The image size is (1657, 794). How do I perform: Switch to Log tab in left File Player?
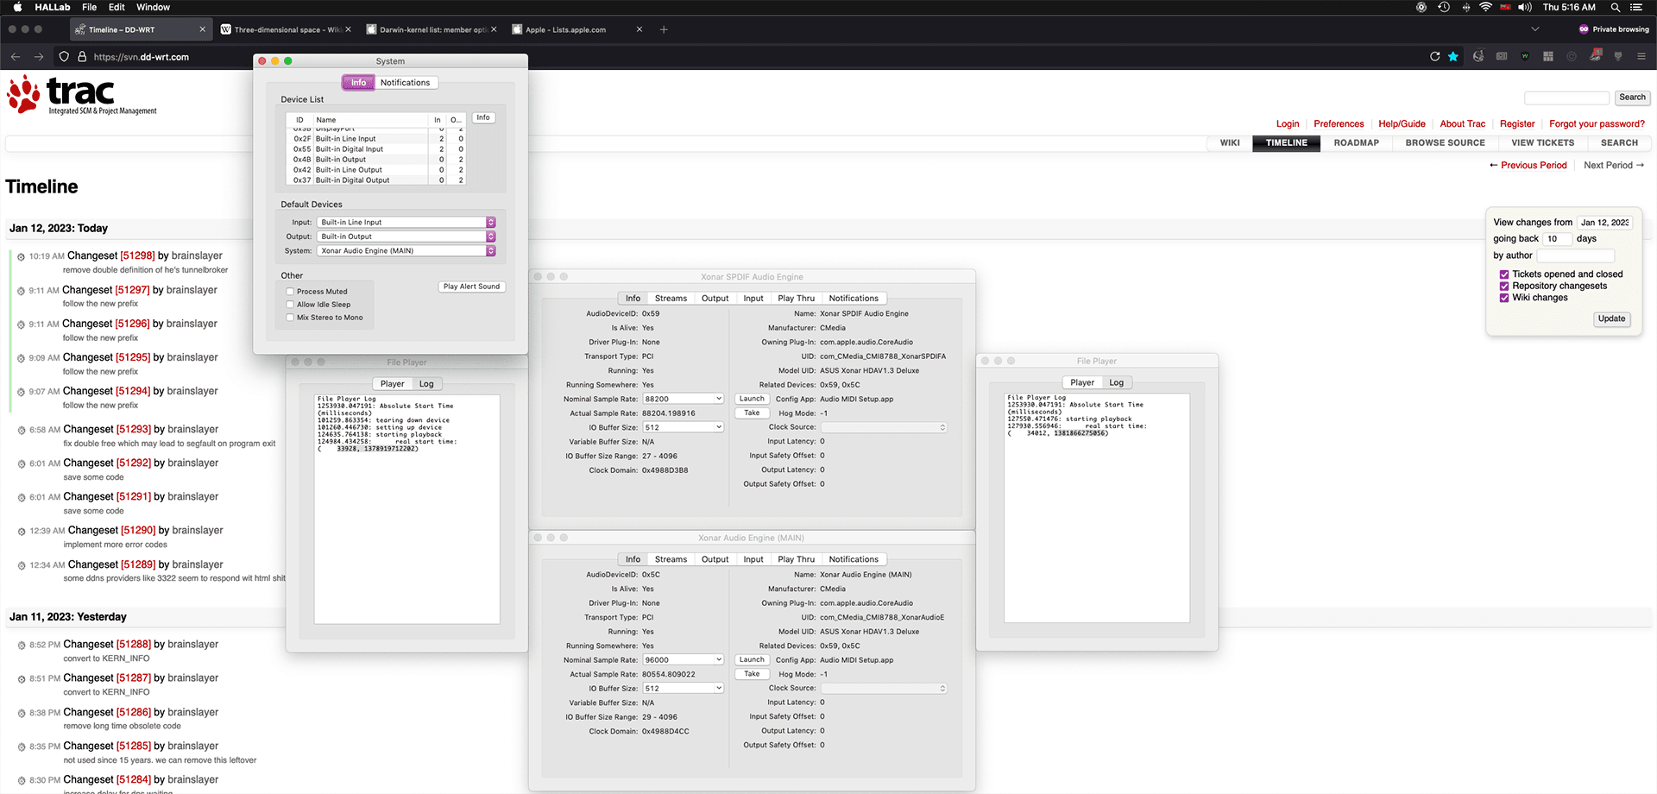tap(426, 384)
